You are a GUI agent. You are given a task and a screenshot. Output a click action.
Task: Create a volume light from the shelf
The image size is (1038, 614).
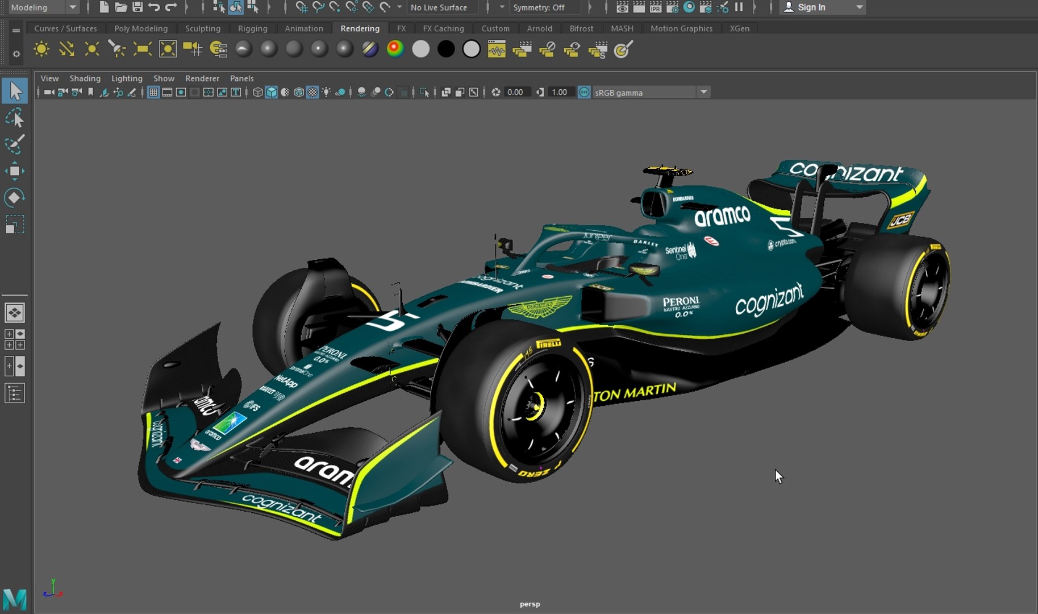[168, 49]
